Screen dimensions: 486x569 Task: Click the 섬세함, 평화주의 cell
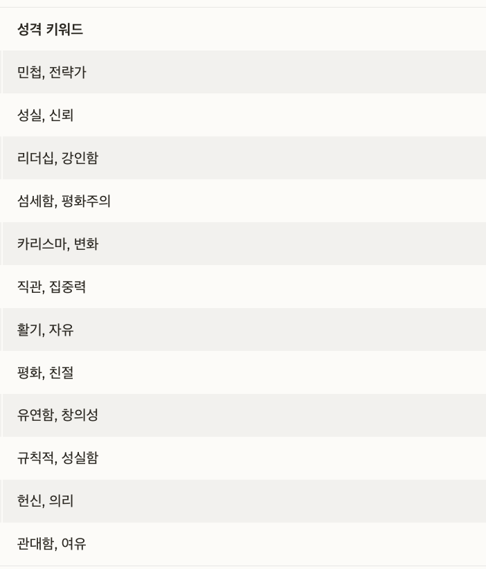click(243, 201)
